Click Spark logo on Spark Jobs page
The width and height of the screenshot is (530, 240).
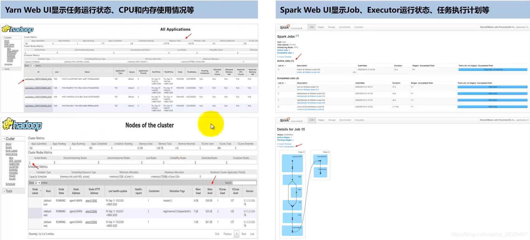(x=285, y=27)
